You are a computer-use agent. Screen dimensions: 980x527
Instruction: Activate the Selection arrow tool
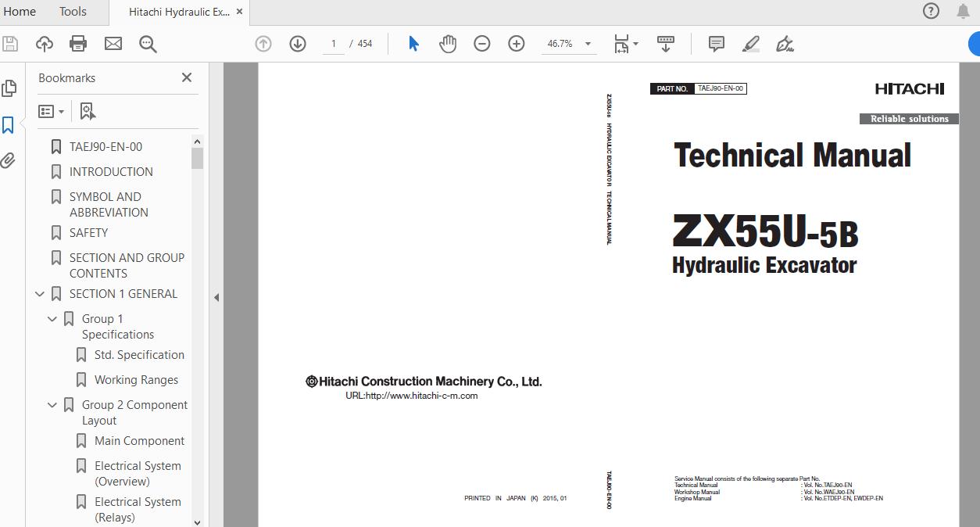(413, 44)
